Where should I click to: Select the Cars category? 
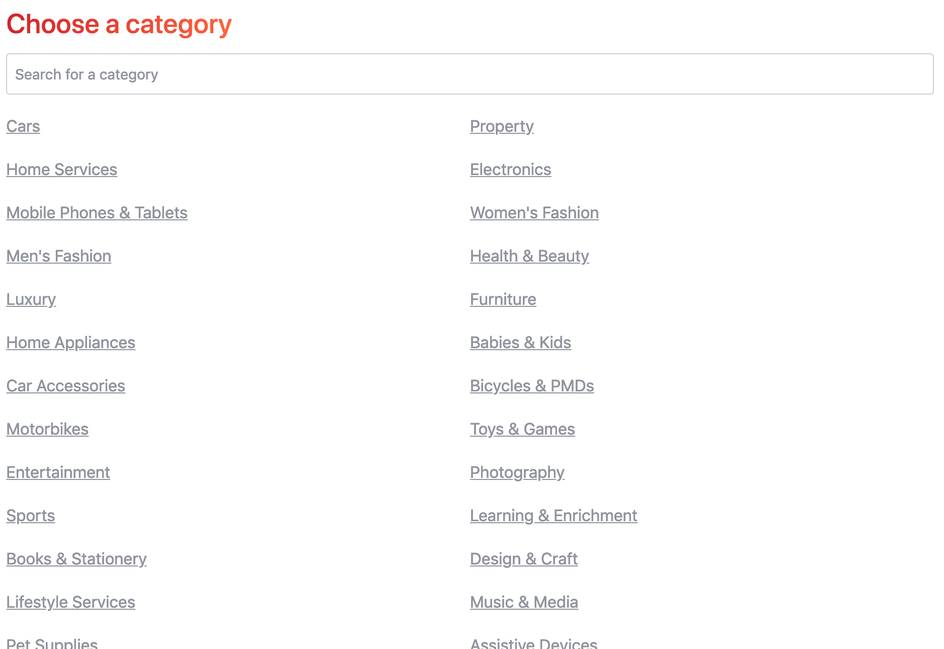(x=23, y=127)
